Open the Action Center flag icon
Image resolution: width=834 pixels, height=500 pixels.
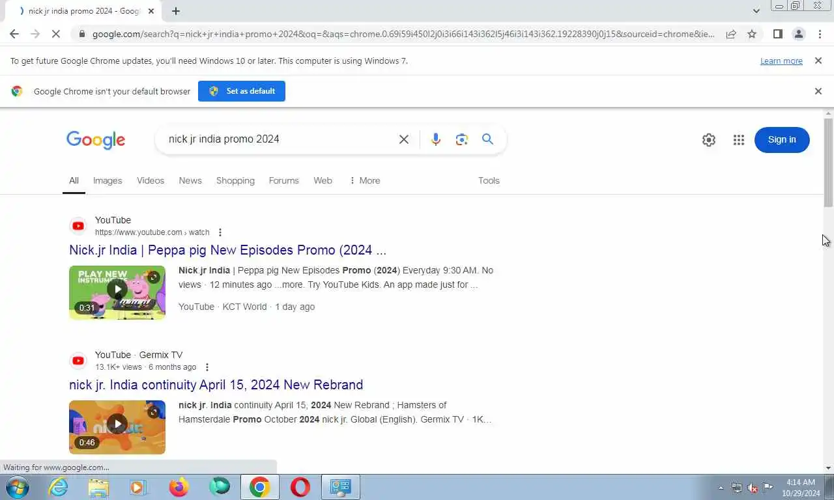(x=768, y=488)
